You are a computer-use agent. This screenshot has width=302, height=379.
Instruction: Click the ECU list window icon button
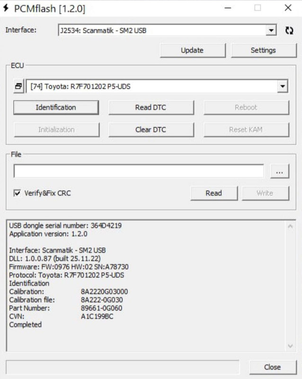(x=18, y=86)
